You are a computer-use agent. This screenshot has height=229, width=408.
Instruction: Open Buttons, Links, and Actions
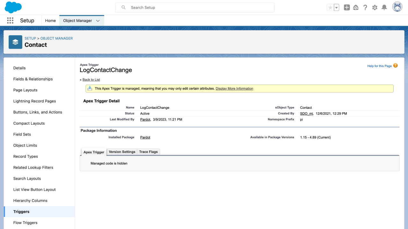coord(39,112)
